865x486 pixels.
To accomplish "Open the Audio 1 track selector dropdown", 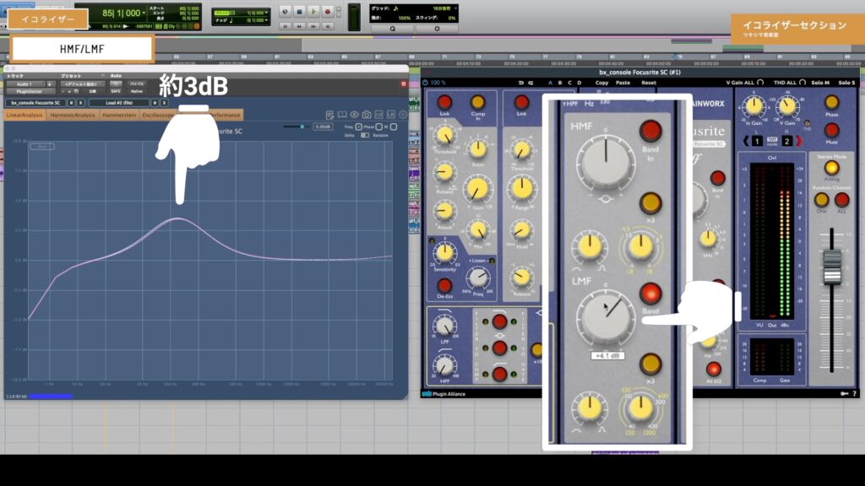I will [24, 84].
